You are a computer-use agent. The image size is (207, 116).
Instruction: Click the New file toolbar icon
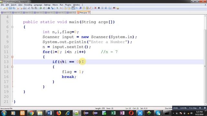pos(4,8)
